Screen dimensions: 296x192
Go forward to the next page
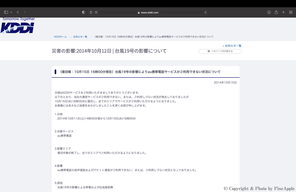click(x=25, y=12)
